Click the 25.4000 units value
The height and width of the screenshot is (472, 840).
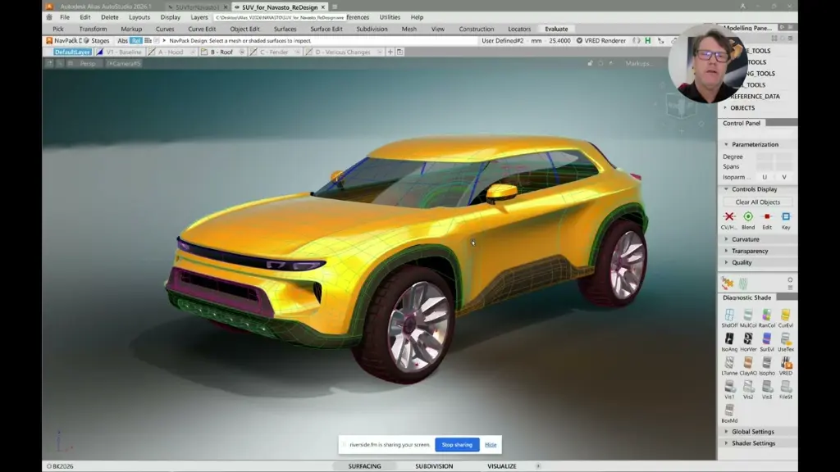pyautogui.click(x=559, y=41)
